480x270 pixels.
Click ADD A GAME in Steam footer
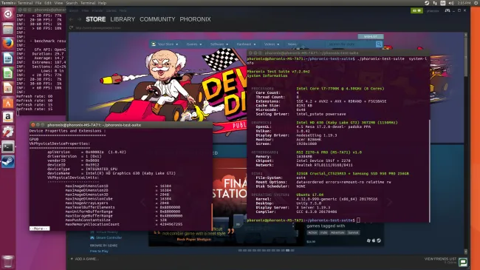click(84, 259)
